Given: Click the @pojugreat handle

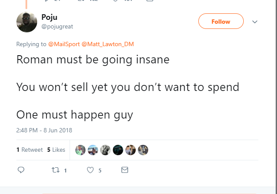Looking at the screenshot, I should pos(57,26).
